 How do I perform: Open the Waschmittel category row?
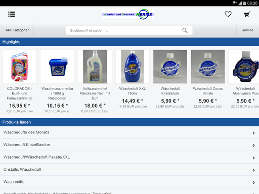[x=129, y=182]
